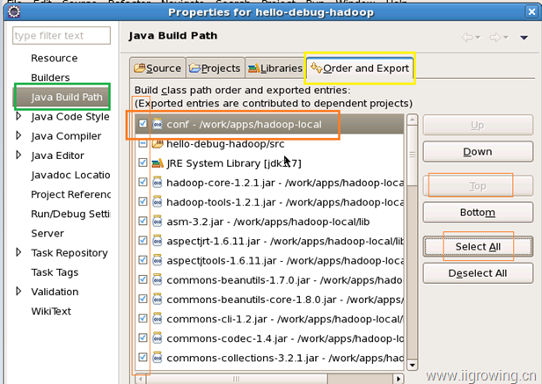542x384 pixels.
Task: Open the forward history dropdown arrow
Action: [505, 37]
